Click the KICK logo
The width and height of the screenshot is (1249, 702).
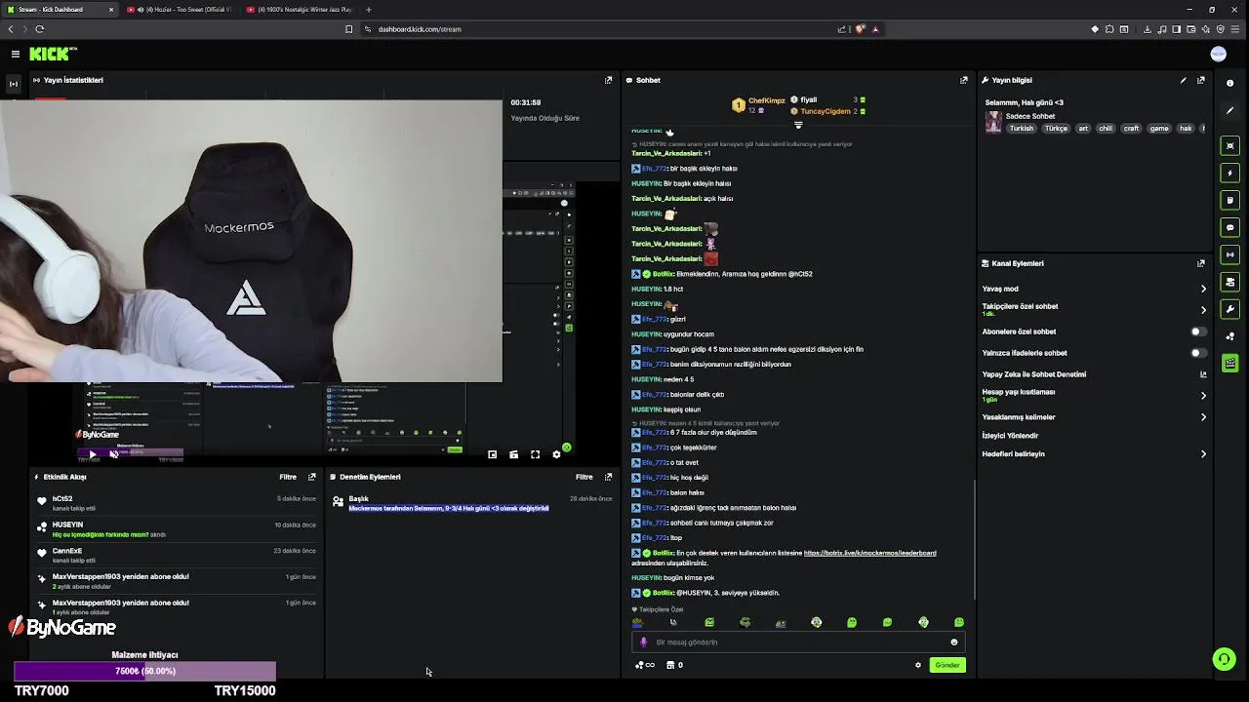[x=52, y=54]
